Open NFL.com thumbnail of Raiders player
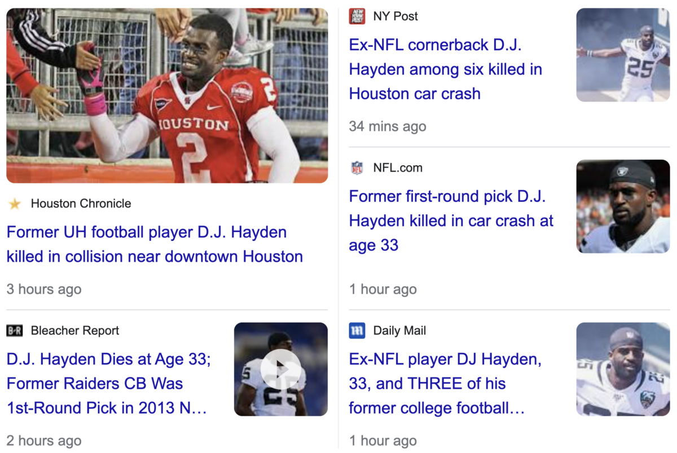The width and height of the screenshot is (677, 453). (x=623, y=206)
